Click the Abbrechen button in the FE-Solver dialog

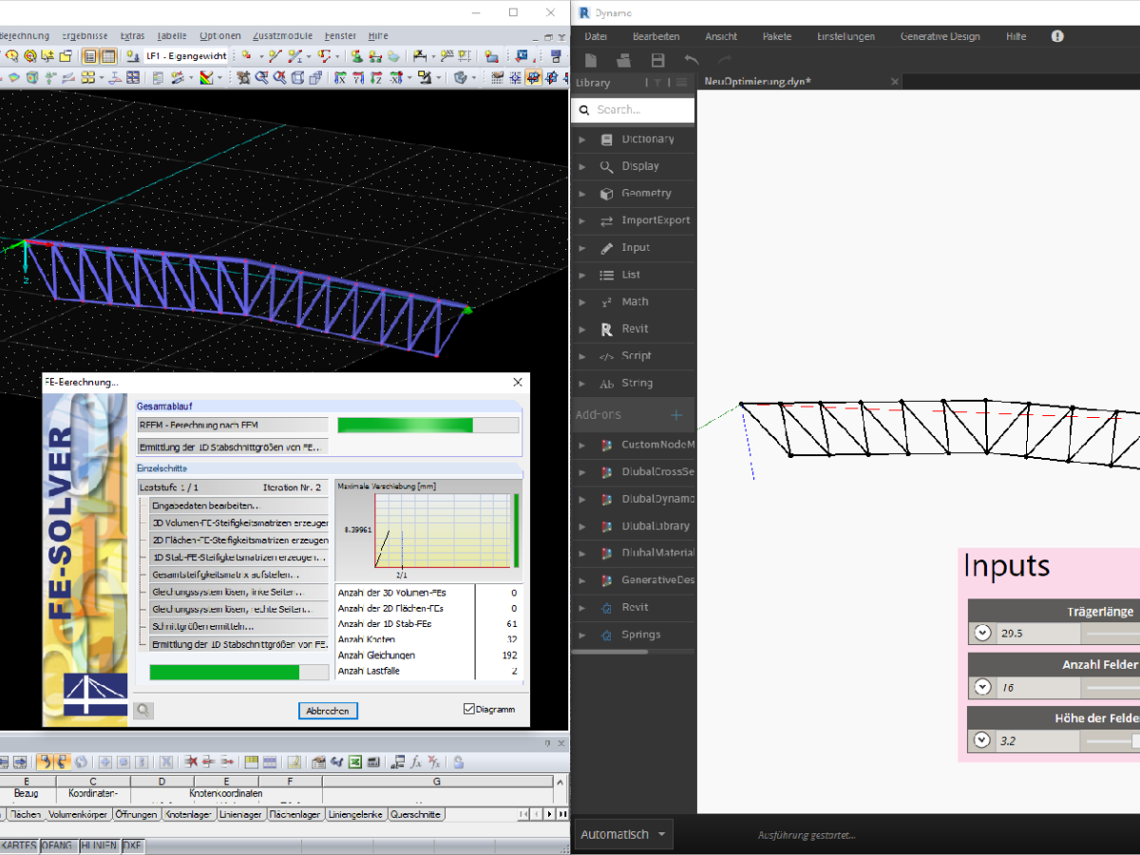coord(327,711)
